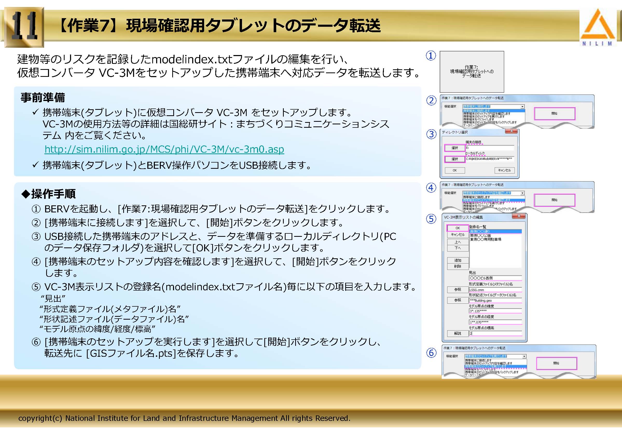Open 機能選択 dropdown showing セットアップ内容を確認します
This screenshot has width=622, height=438.
pyautogui.click(x=494, y=193)
